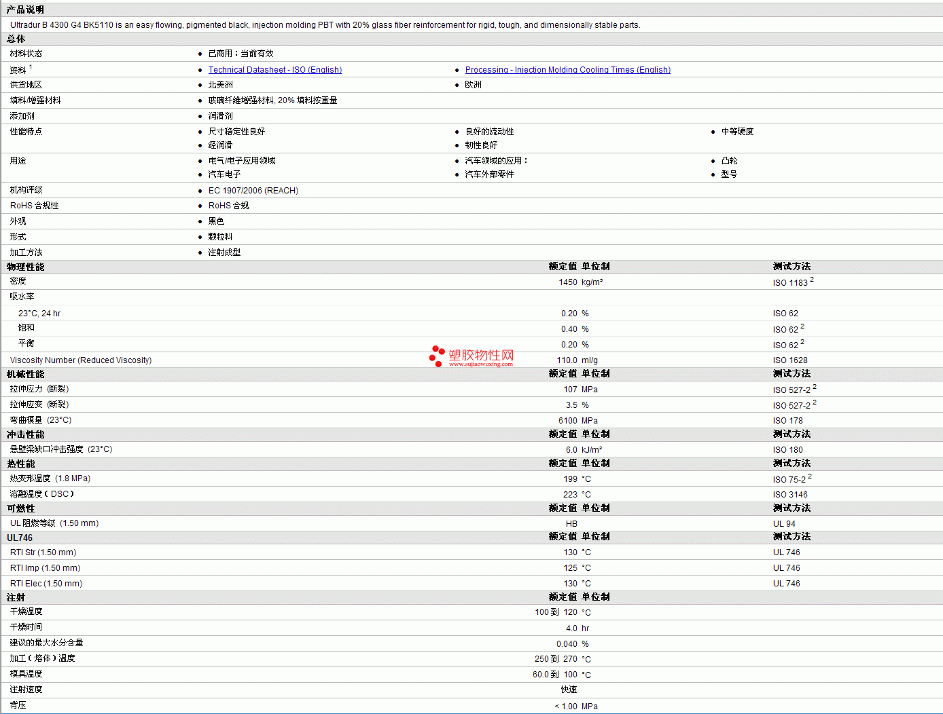Click the '北美洲' availability entry

220,85
